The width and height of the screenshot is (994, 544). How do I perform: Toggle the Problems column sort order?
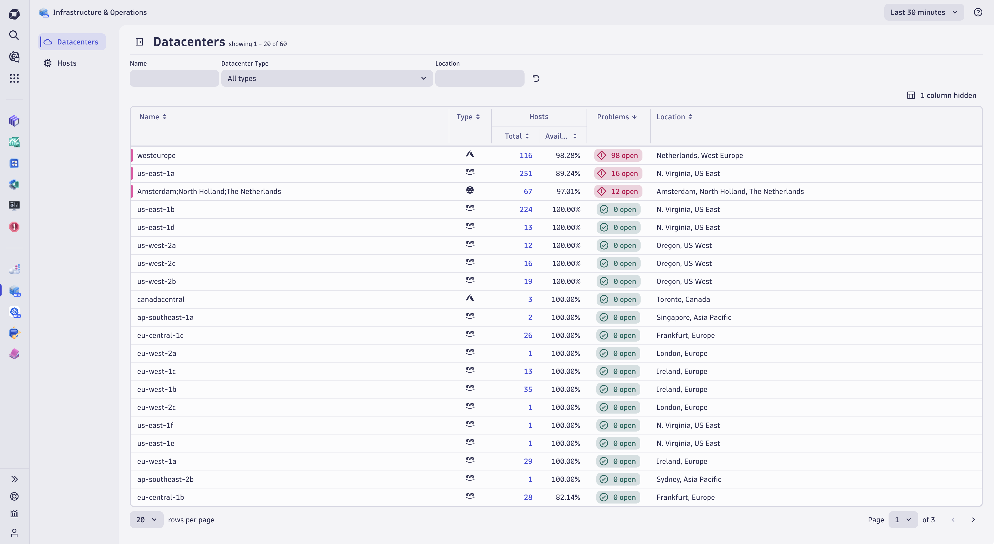[x=616, y=117]
